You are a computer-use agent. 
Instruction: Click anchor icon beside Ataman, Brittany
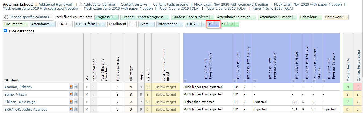76,87
